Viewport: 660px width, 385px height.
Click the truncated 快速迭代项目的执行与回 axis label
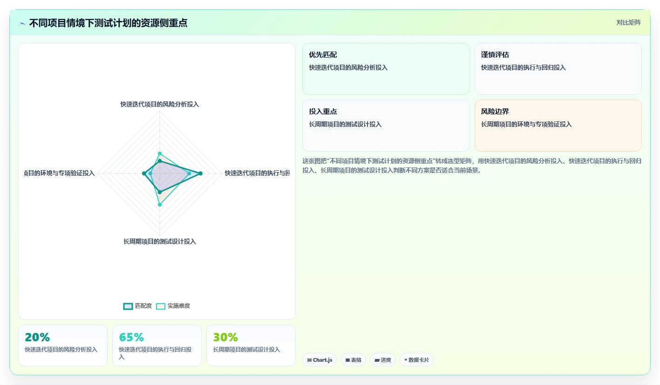(257, 173)
